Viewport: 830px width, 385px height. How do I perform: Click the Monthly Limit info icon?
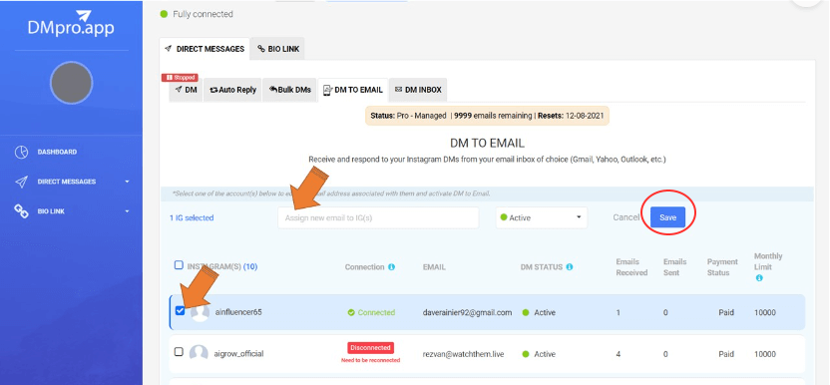[x=759, y=278]
